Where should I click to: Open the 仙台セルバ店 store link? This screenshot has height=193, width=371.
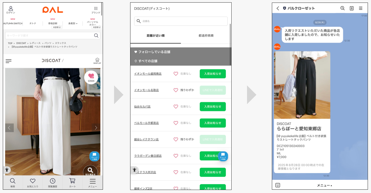(x=142, y=106)
